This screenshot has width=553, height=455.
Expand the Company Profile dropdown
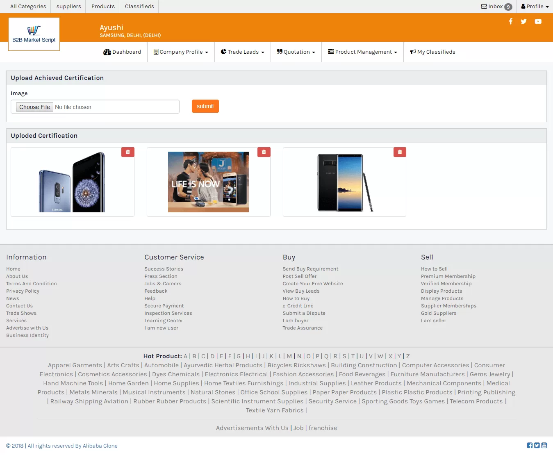181,52
